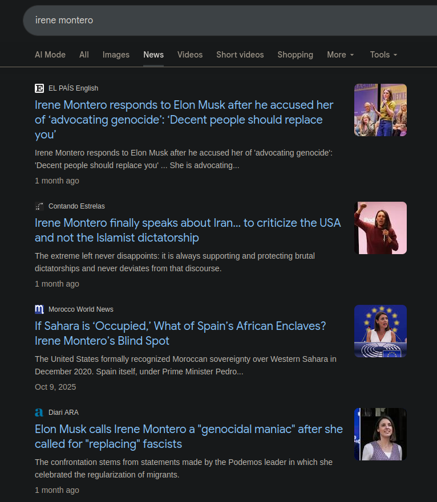This screenshot has width=437, height=502.
Task: Click the snippet about the confrontation with Podemos leader
Action: click(184, 468)
